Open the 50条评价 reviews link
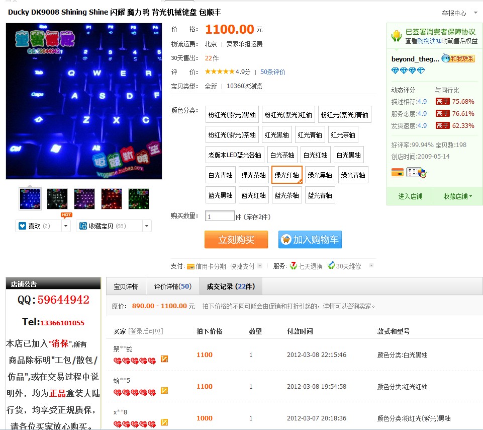Screen dimensions: 483x430 point(272,72)
